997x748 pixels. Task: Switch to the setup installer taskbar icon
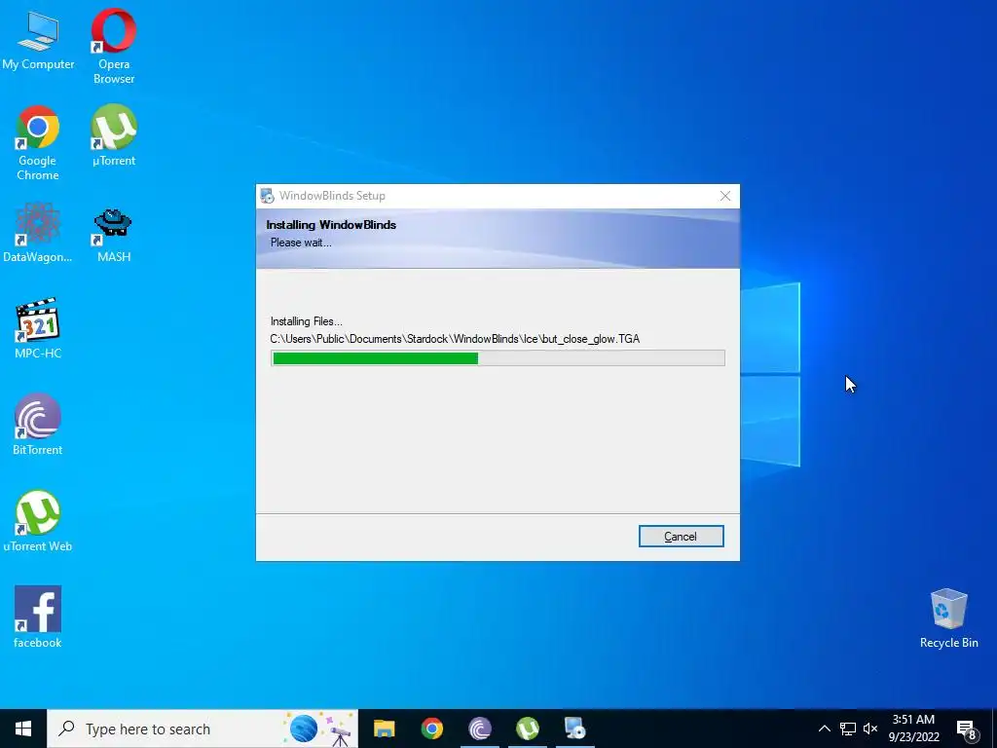[574, 729]
